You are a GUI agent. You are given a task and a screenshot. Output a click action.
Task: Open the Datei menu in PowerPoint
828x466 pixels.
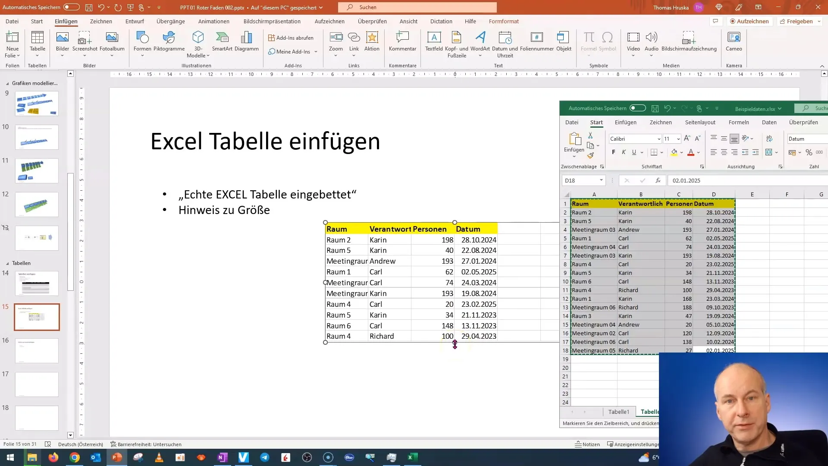tap(12, 21)
